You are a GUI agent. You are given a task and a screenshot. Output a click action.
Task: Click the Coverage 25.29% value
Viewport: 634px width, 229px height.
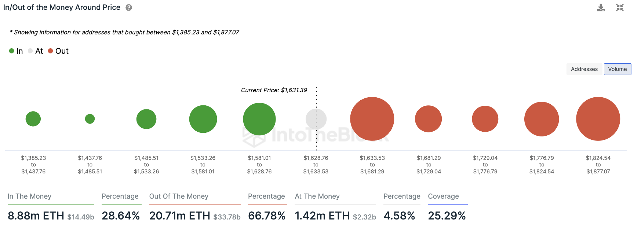(x=447, y=216)
